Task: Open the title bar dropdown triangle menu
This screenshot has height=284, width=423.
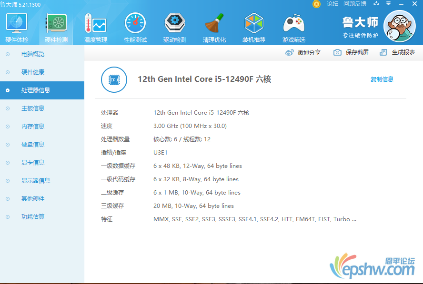Action: pyautogui.click(x=389, y=3)
